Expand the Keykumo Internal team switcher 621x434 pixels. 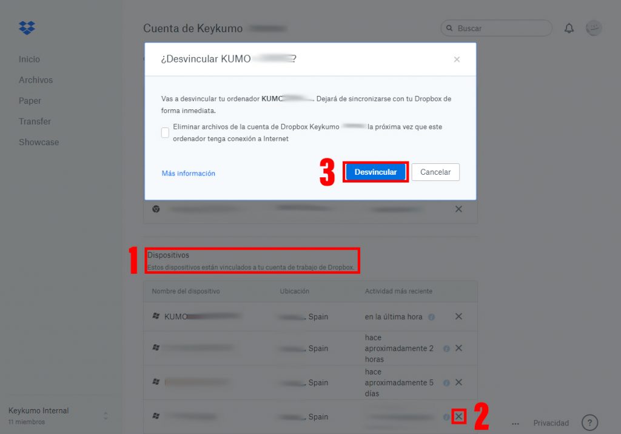(x=106, y=416)
